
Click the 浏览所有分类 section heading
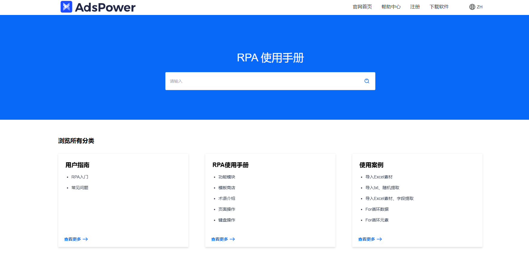76,141
